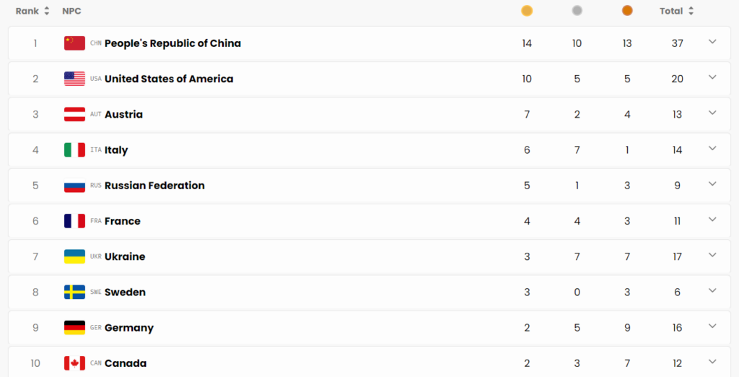This screenshot has width=739, height=377.
Task: Open the United States of America link
Action: pos(169,79)
